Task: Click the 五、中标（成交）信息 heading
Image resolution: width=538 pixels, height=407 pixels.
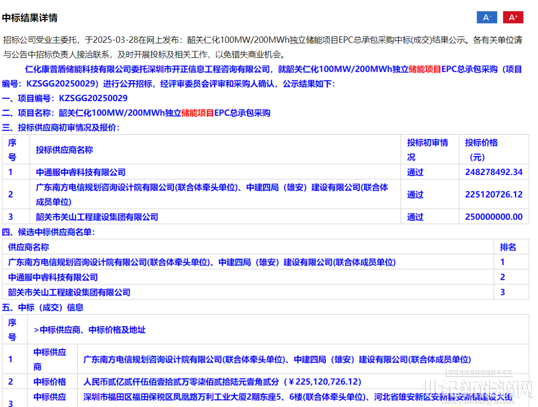Action: (x=42, y=307)
